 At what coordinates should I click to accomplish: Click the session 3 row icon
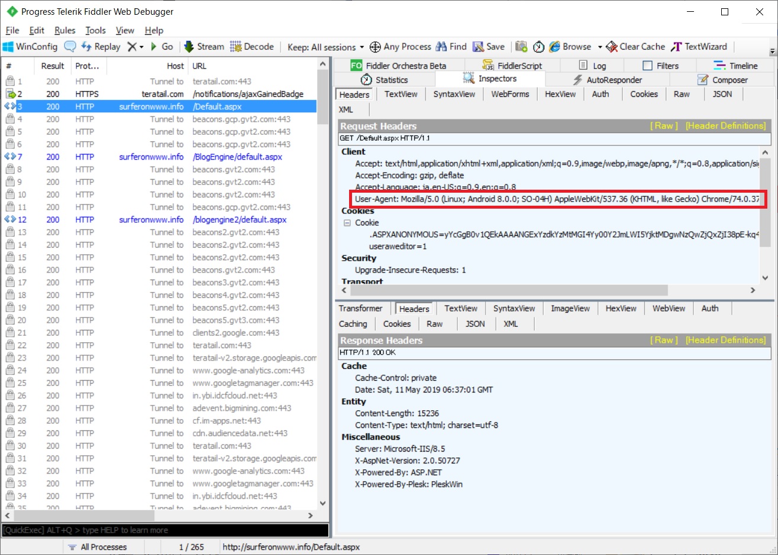[x=10, y=106]
